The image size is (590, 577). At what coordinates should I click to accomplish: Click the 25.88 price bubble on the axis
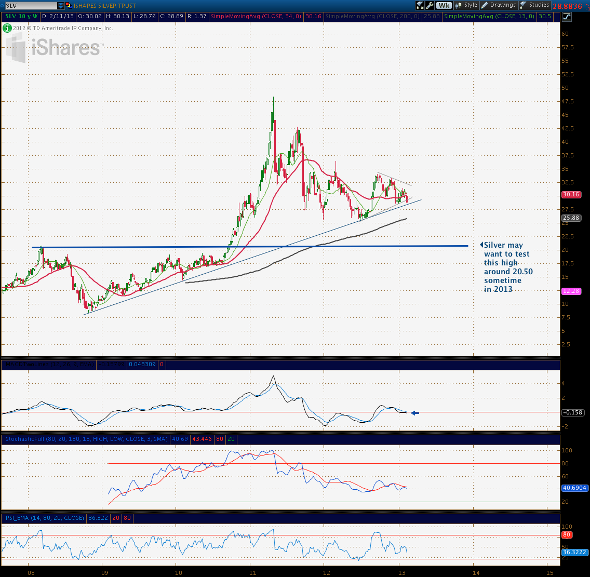pos(571,218)
